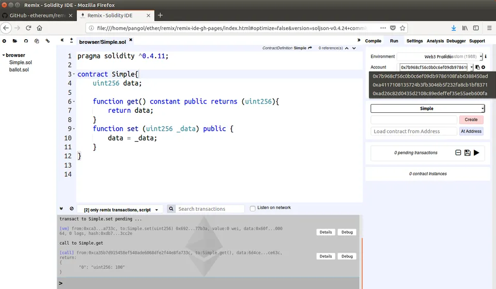The width and height of the screenshot is (496, 289).
Task: Go to next reference down arrow
Action: coord(354,48)
